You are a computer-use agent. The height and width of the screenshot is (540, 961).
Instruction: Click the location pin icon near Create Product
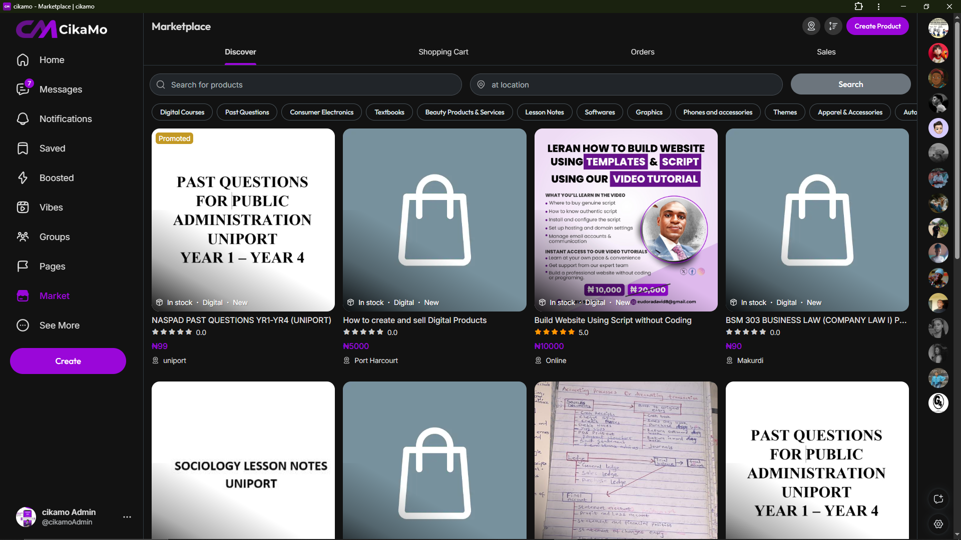pyautogui.click(x=811, y=26)
